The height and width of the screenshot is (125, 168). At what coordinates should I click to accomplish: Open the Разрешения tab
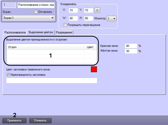coord(64,32)
